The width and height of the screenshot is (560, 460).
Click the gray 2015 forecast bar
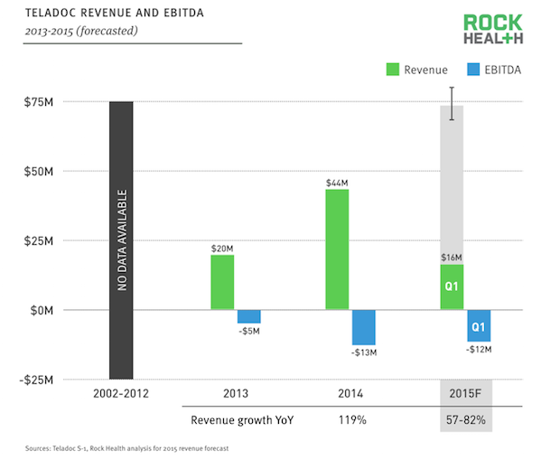point(452,184)
